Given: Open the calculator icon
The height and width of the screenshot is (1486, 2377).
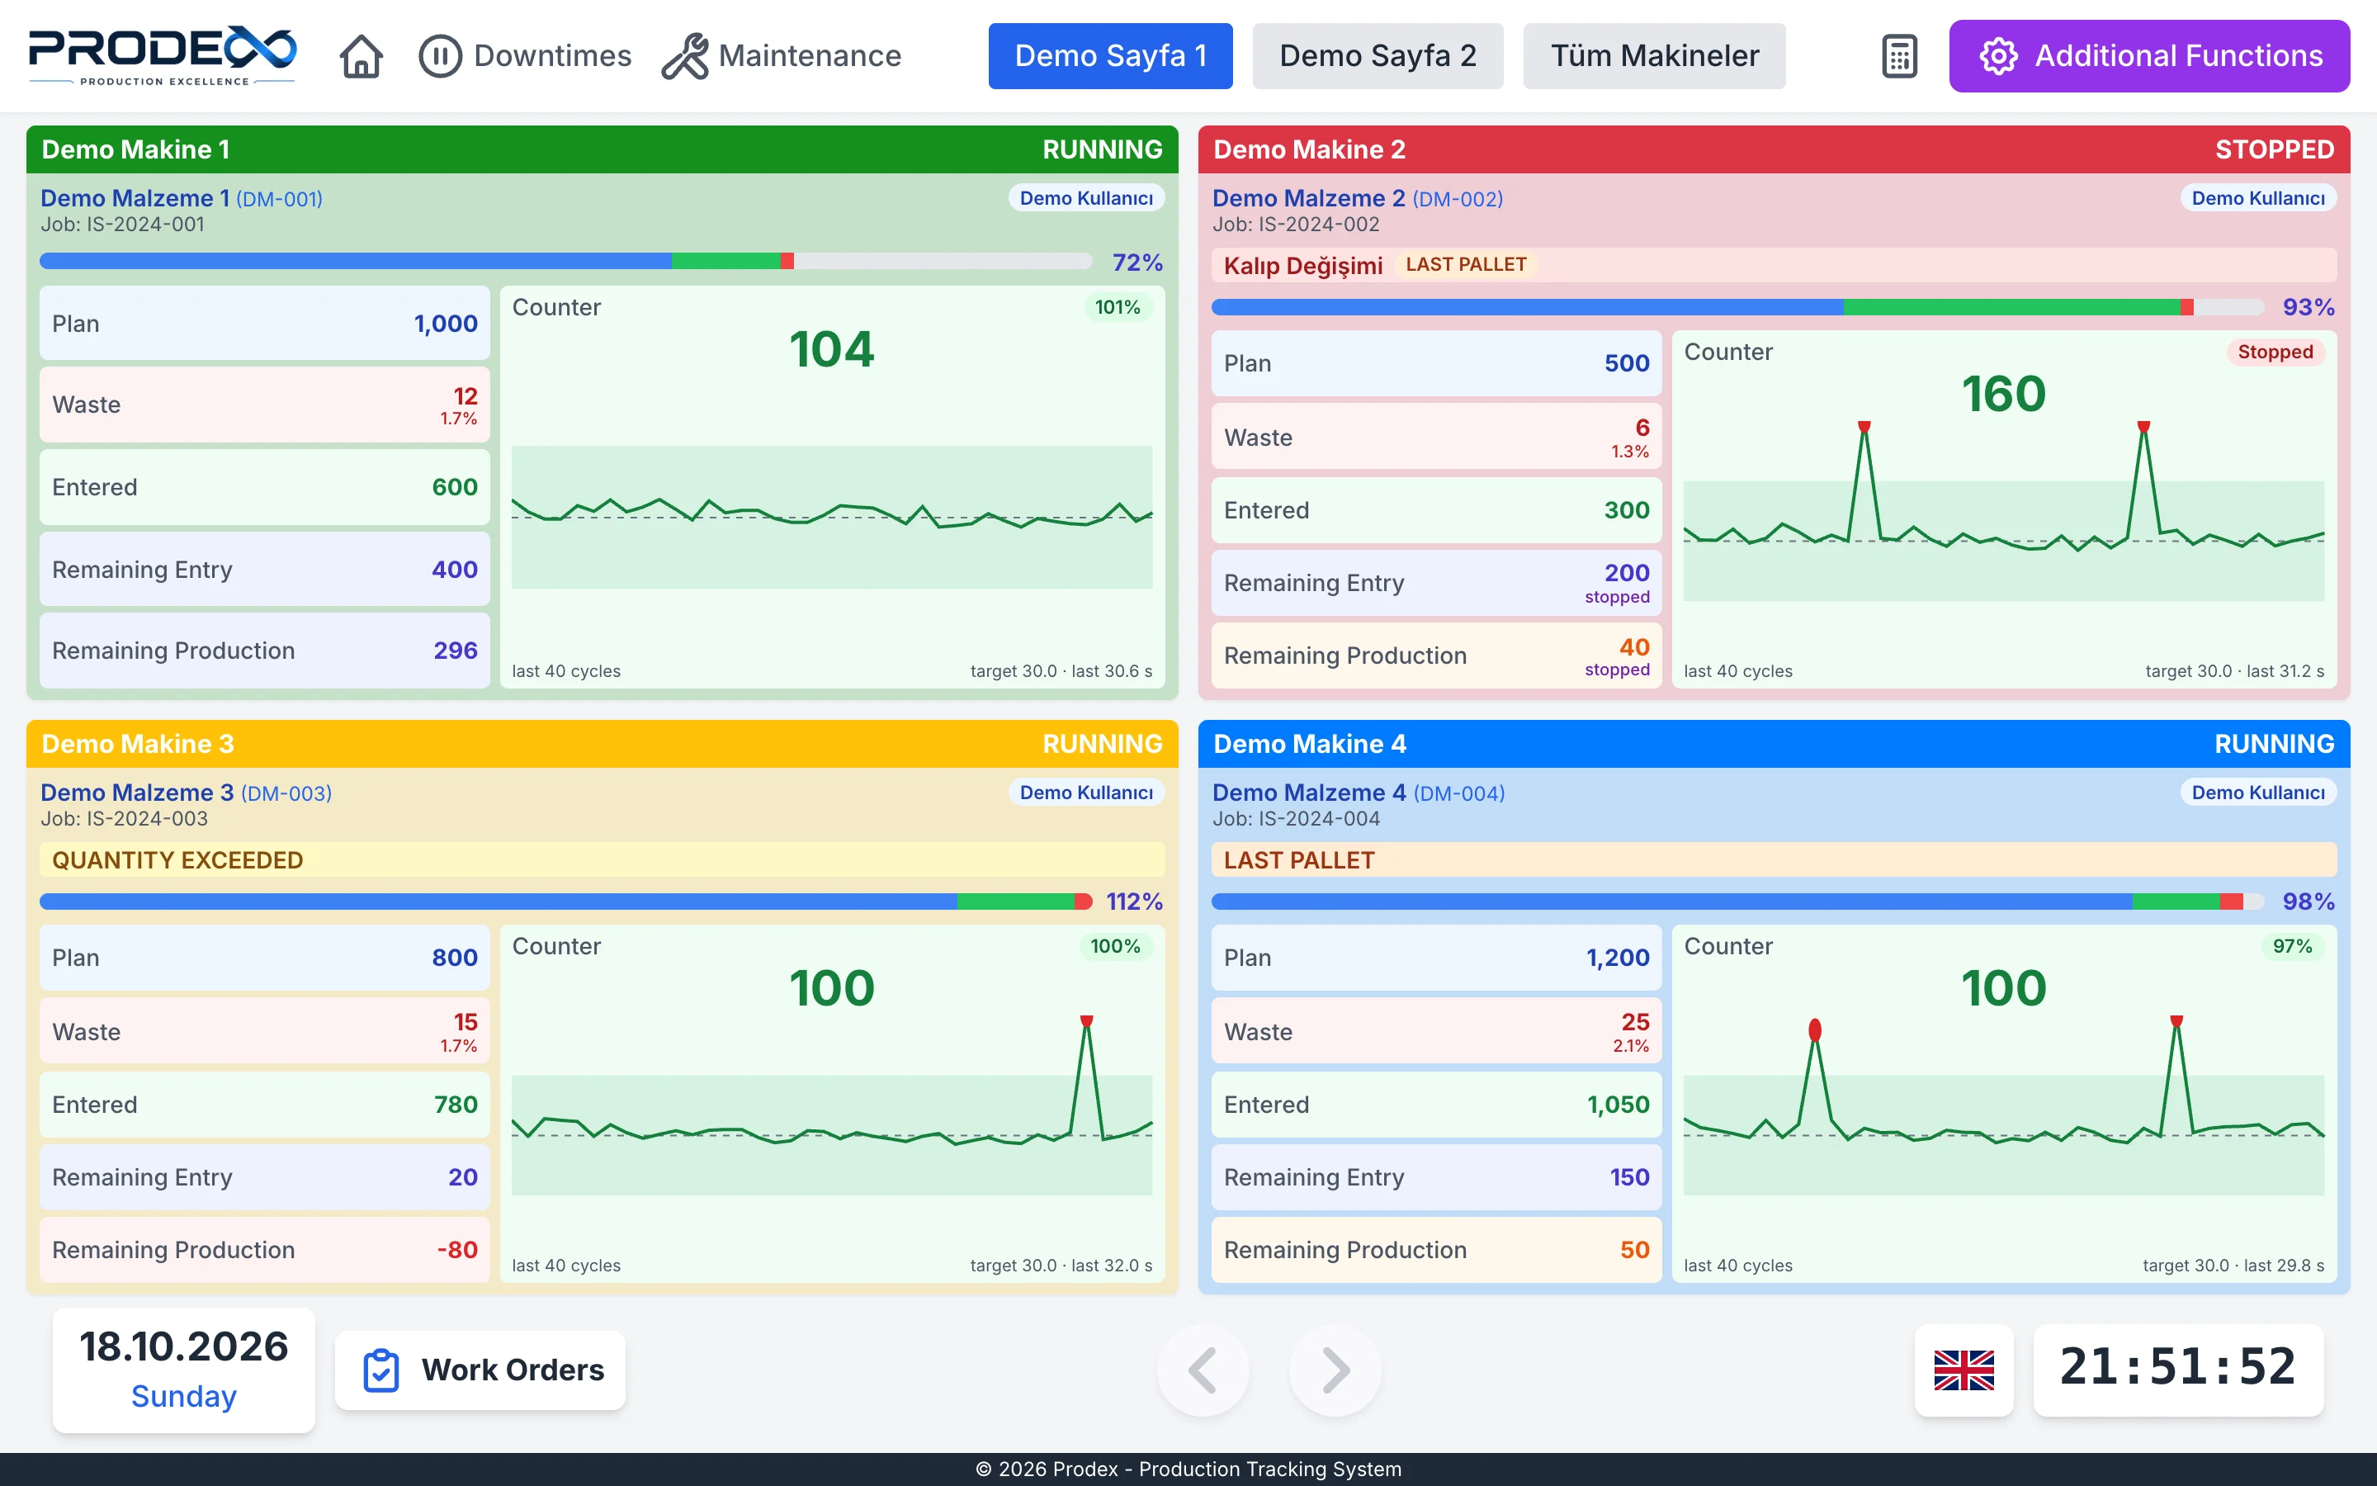Looking at the screenshot, I should point(1898,56).
